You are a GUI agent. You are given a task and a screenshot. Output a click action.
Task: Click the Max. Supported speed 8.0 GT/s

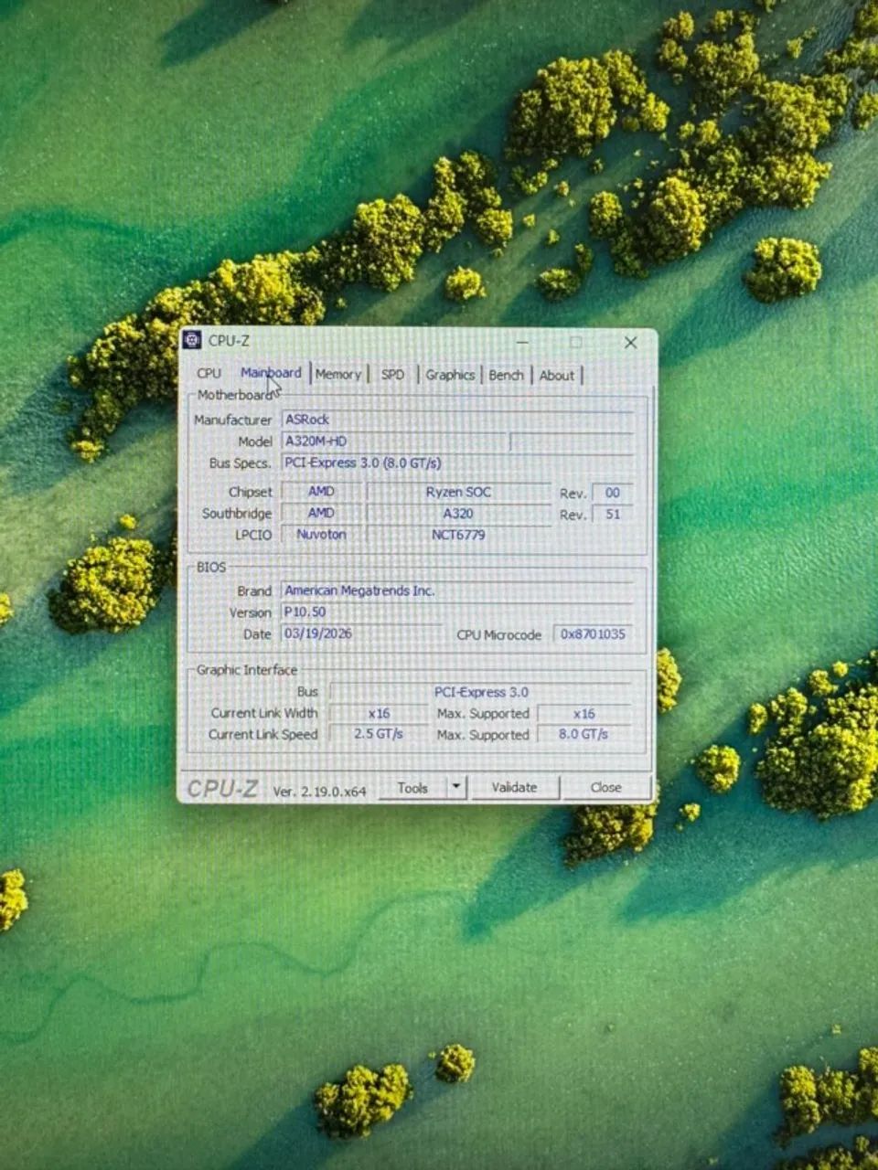coord(584,734)
